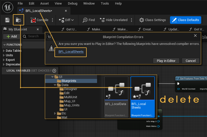Cancel the compilation errors dialog
The height and width of the screenshot is (137, 207).
coord(191,61)
